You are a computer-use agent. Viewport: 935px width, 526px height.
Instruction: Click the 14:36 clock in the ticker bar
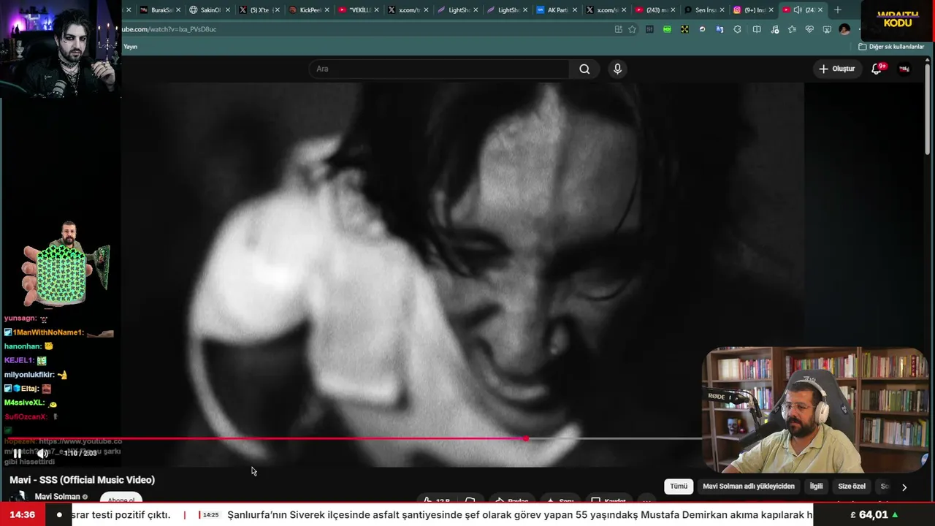23,515
